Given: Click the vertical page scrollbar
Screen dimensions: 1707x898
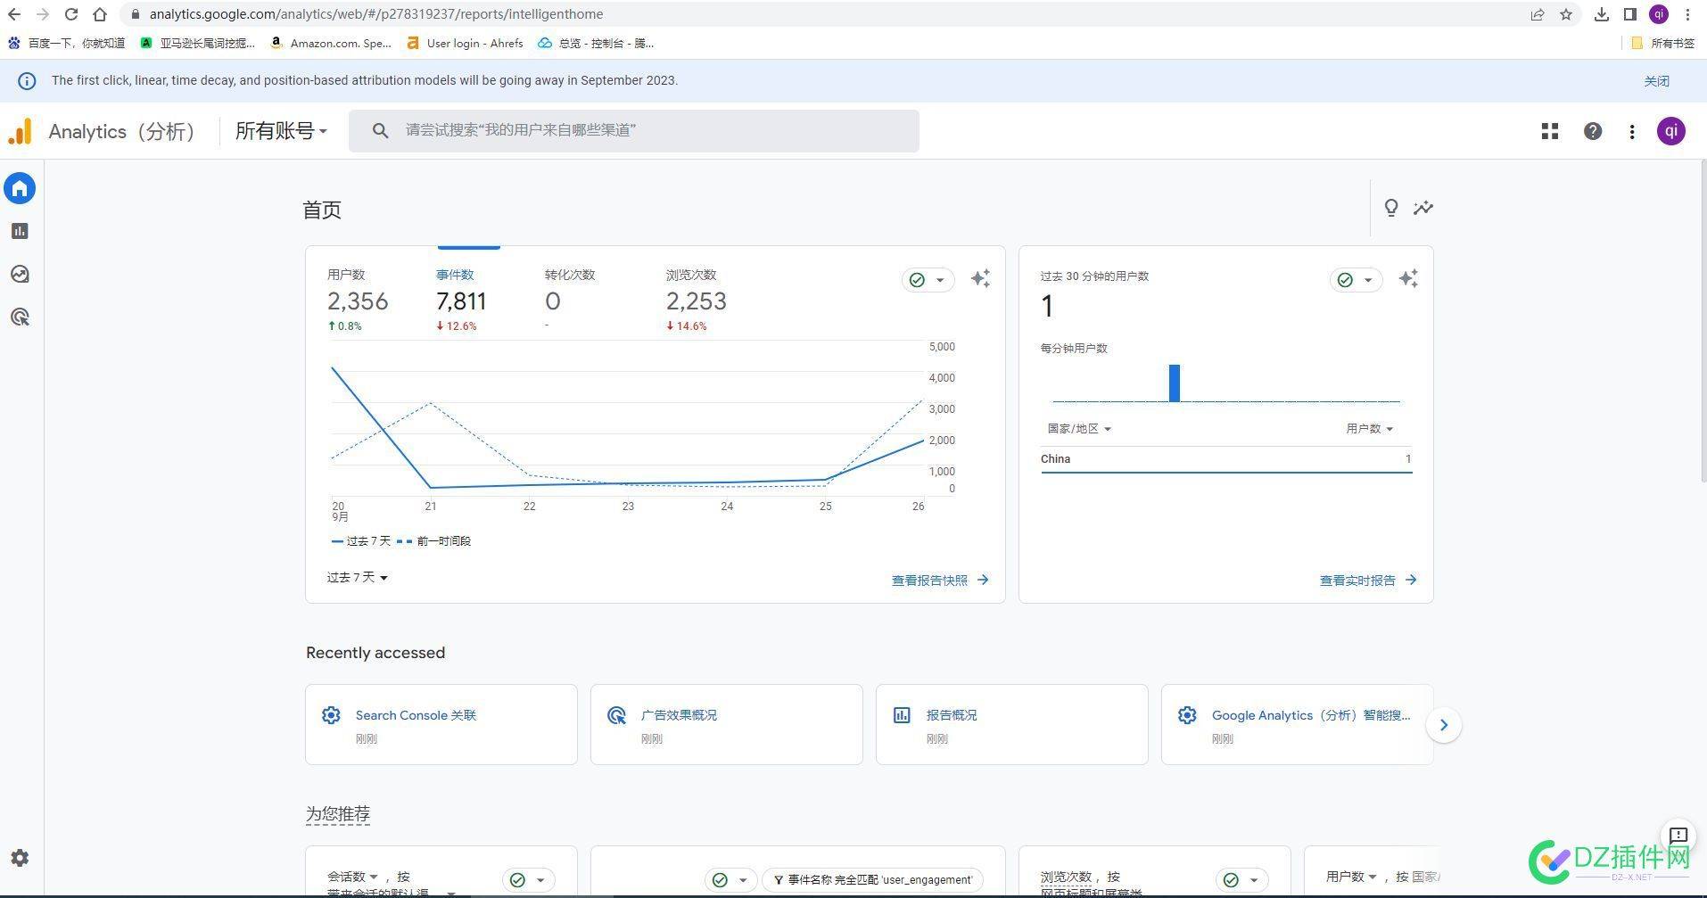Looking at the screenshot, I should pos(1703,321).
